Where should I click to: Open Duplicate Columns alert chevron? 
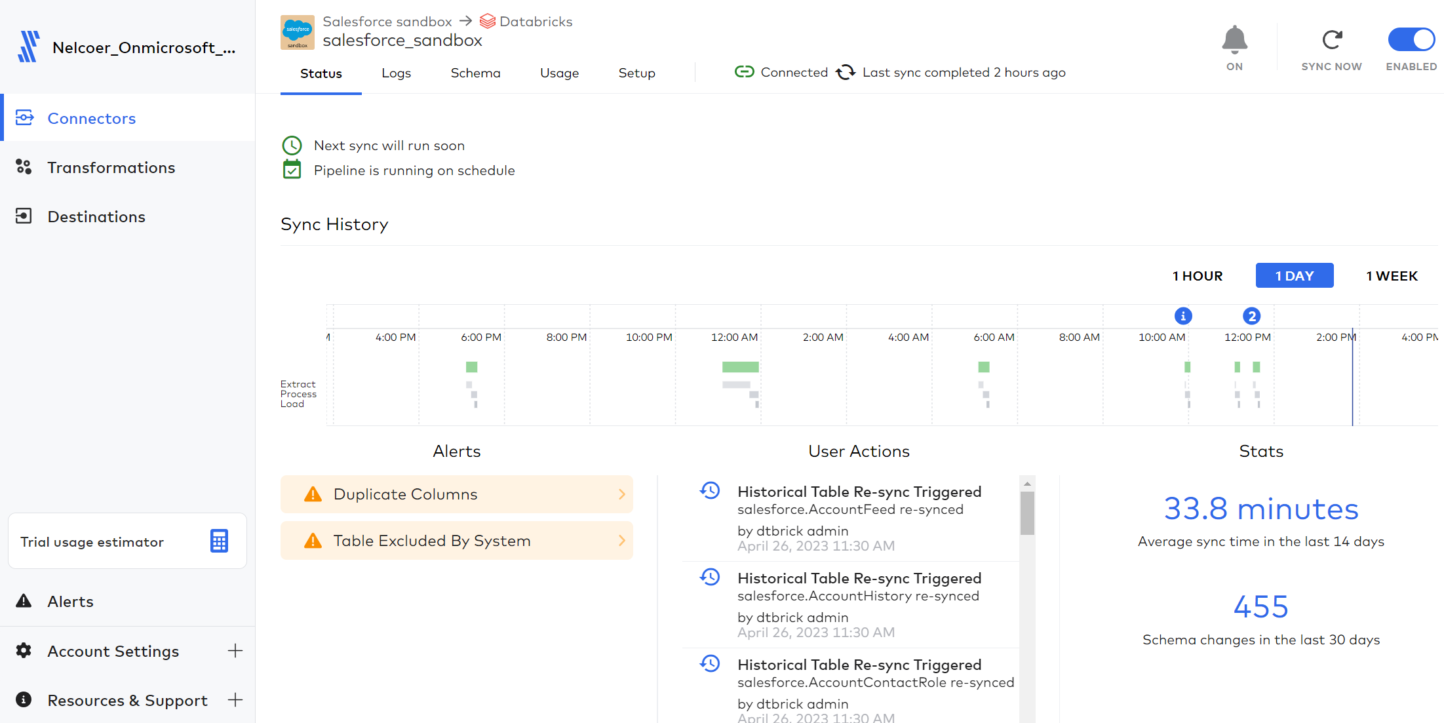pos(621,494)
